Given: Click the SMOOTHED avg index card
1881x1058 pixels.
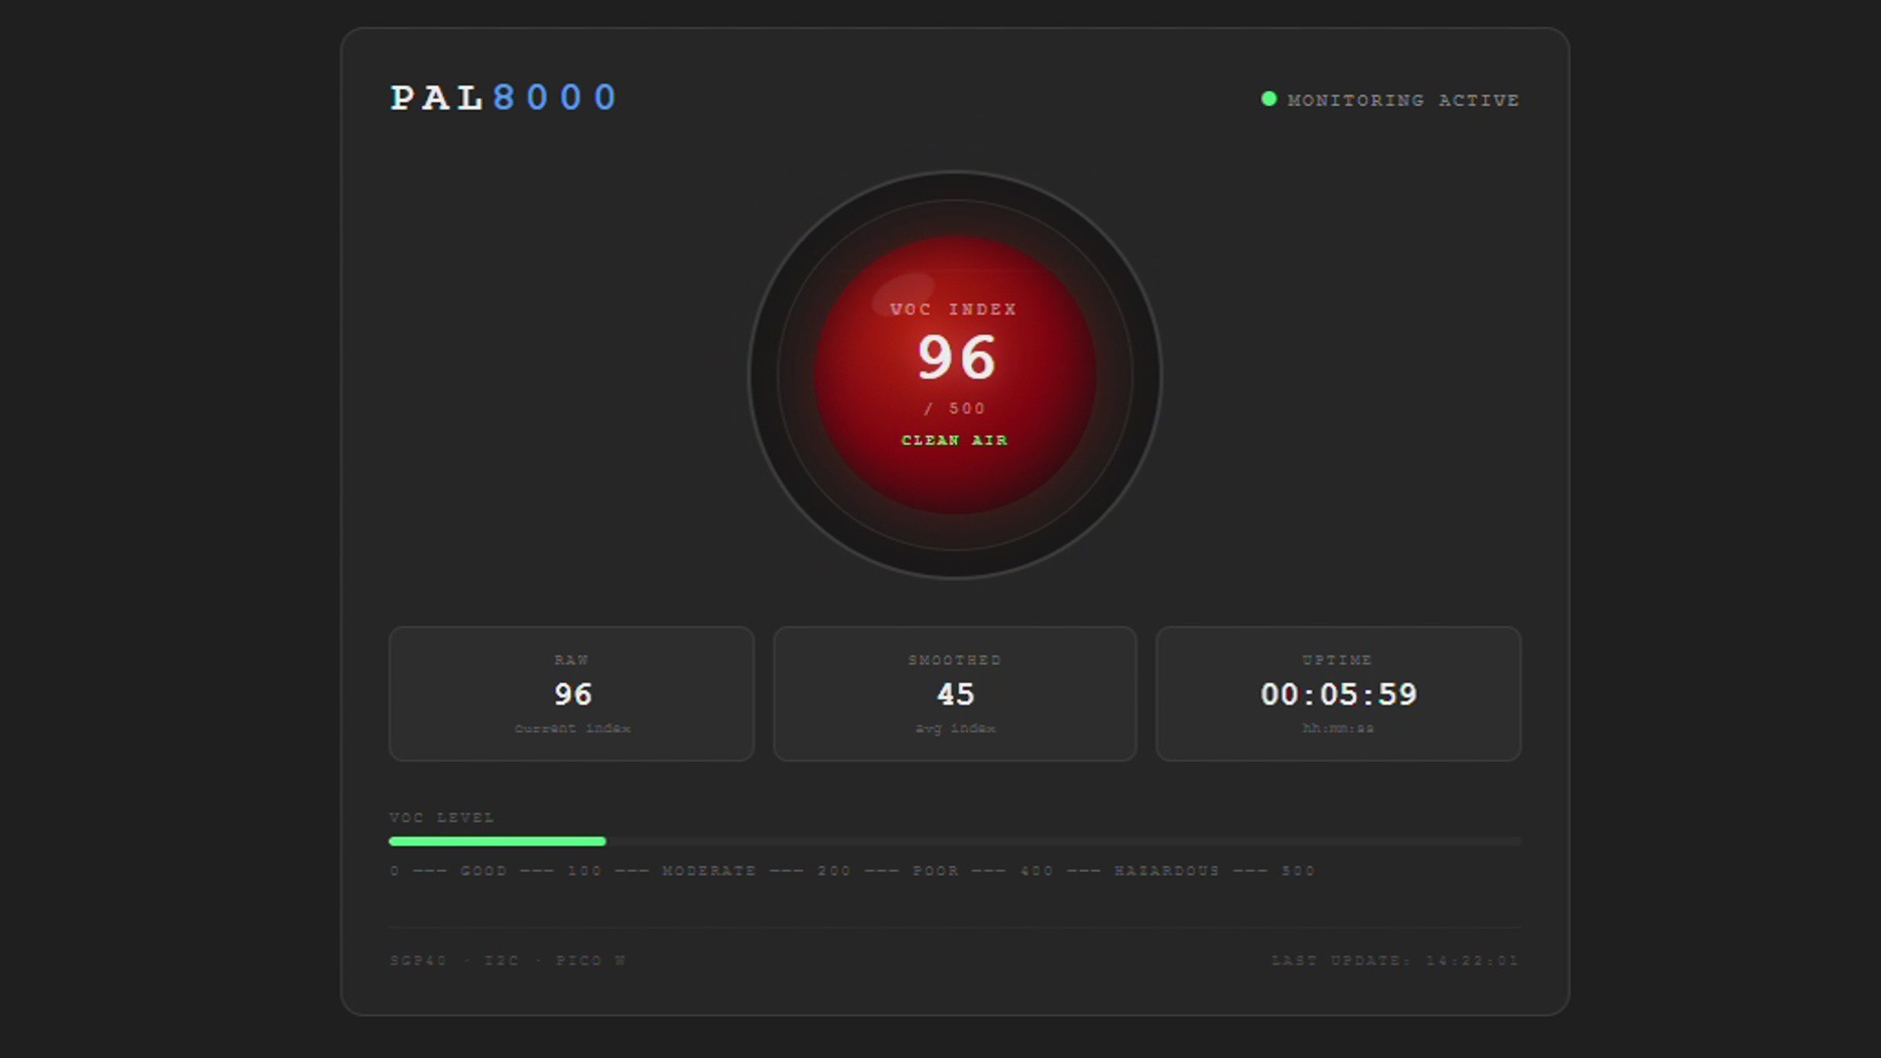Looking at the screenshot, I should (x=954, y=694).
